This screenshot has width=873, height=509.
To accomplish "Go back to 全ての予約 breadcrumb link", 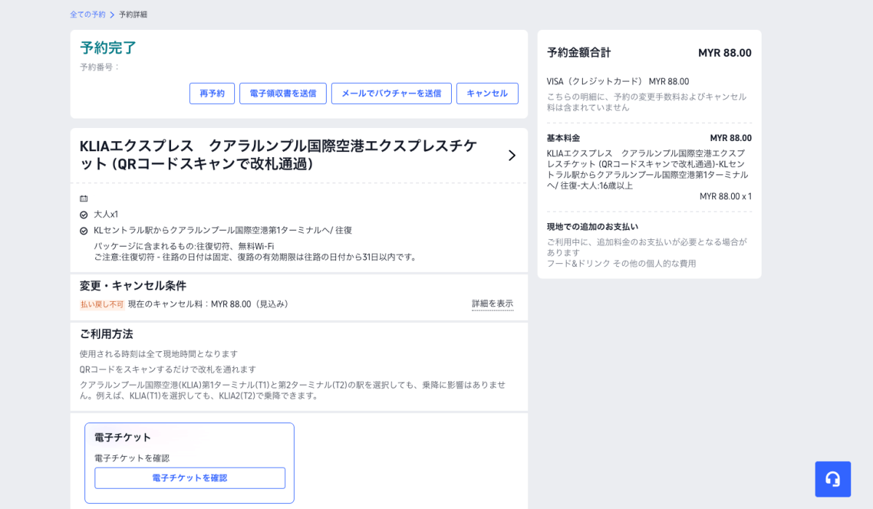I will pos(87,15).
